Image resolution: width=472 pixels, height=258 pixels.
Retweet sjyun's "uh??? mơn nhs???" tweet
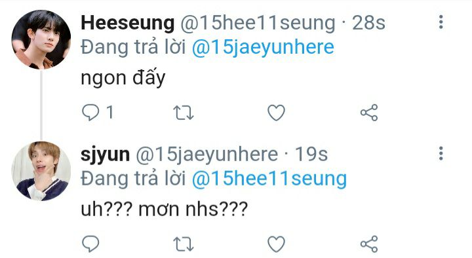click(184, 244)
